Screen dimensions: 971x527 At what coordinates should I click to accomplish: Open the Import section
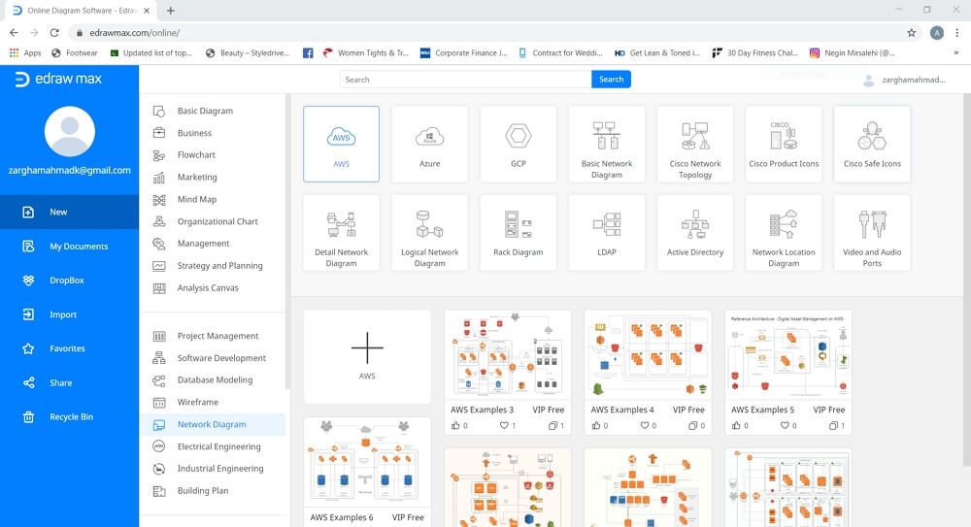pyautogui.click(x=69, y=314)
